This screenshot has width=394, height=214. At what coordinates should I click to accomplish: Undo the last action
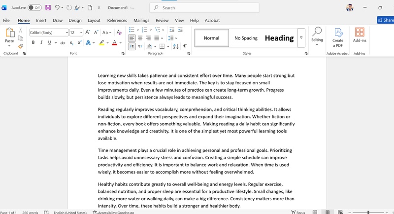point(57,8)
